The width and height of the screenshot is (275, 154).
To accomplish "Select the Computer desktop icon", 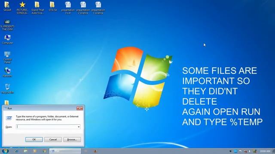I will (x=7, y=39).
